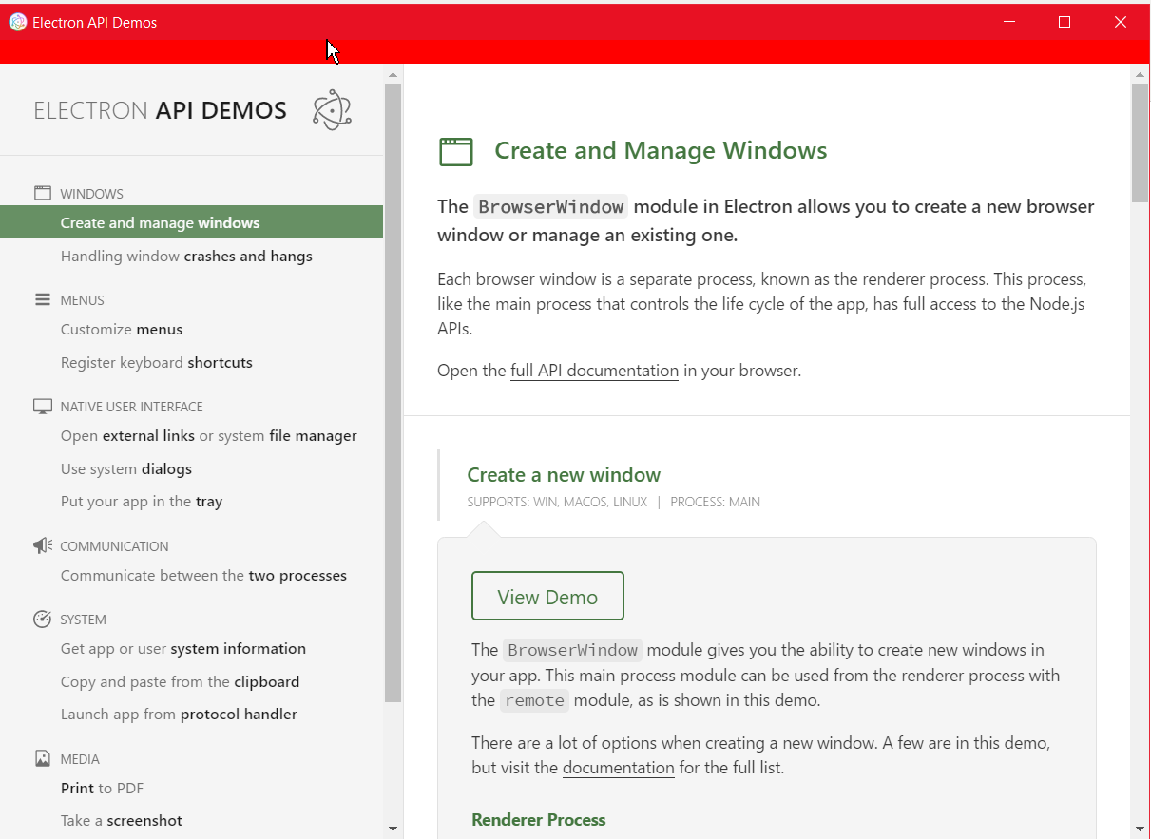Follow the documentation link for full list

click(x=619, y=768)
